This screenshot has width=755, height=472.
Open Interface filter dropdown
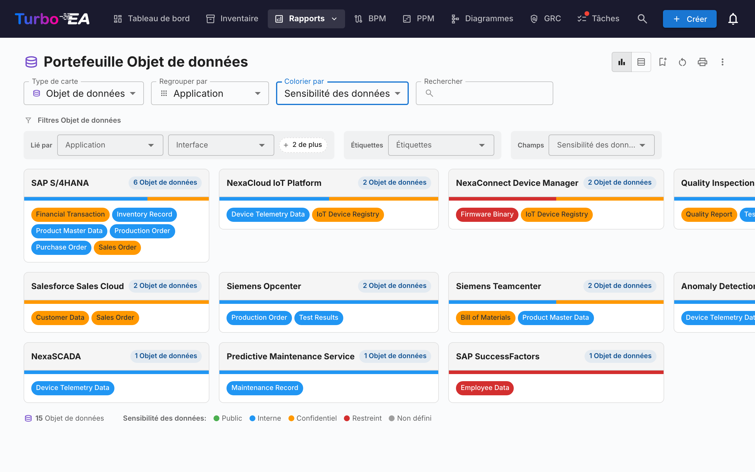coord(221,145)
